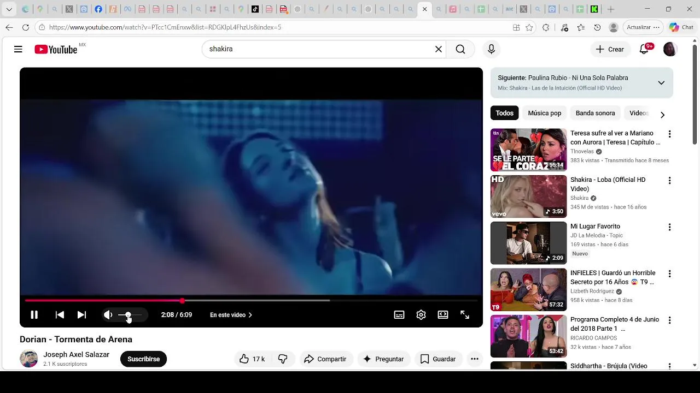
Task: Open a new browser tab
Action: pos(611,9)
